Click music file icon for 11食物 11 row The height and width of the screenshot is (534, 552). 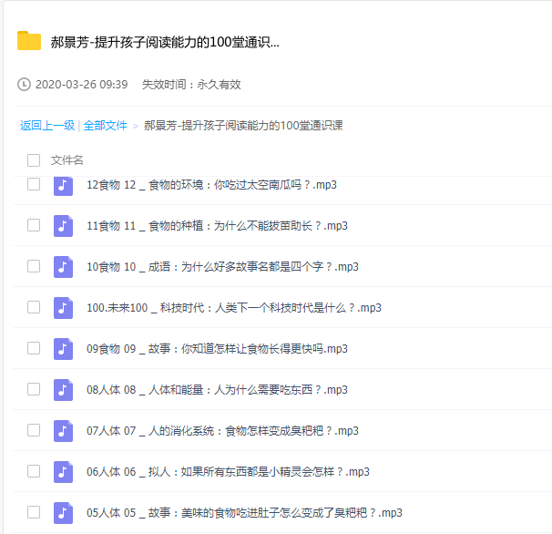tap(63, 226)
